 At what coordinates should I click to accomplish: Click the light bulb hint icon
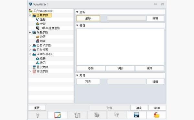click(38, 115)
